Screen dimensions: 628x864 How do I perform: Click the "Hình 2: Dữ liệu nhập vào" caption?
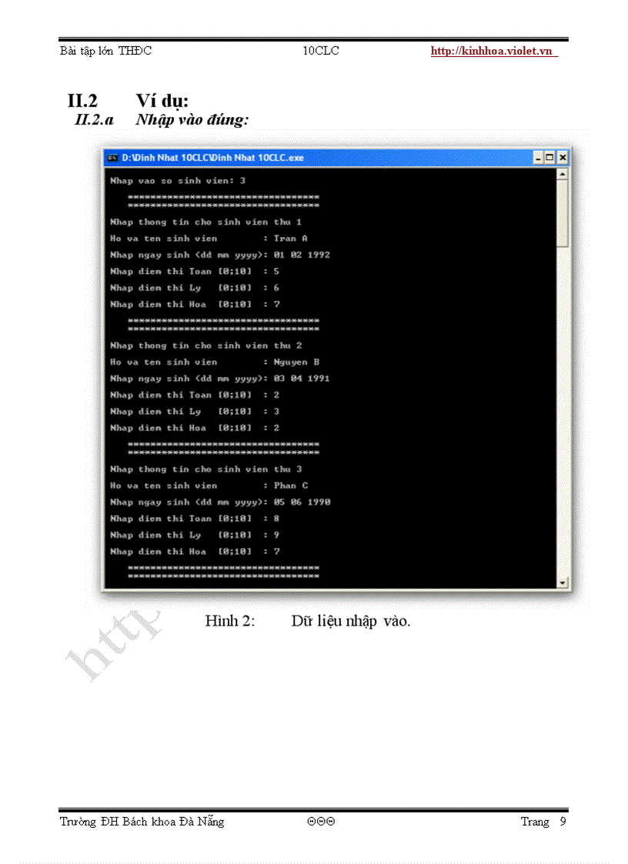(308, 621)
